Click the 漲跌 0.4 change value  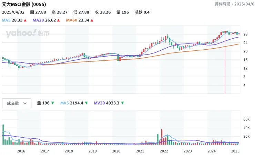pos(142,12)
